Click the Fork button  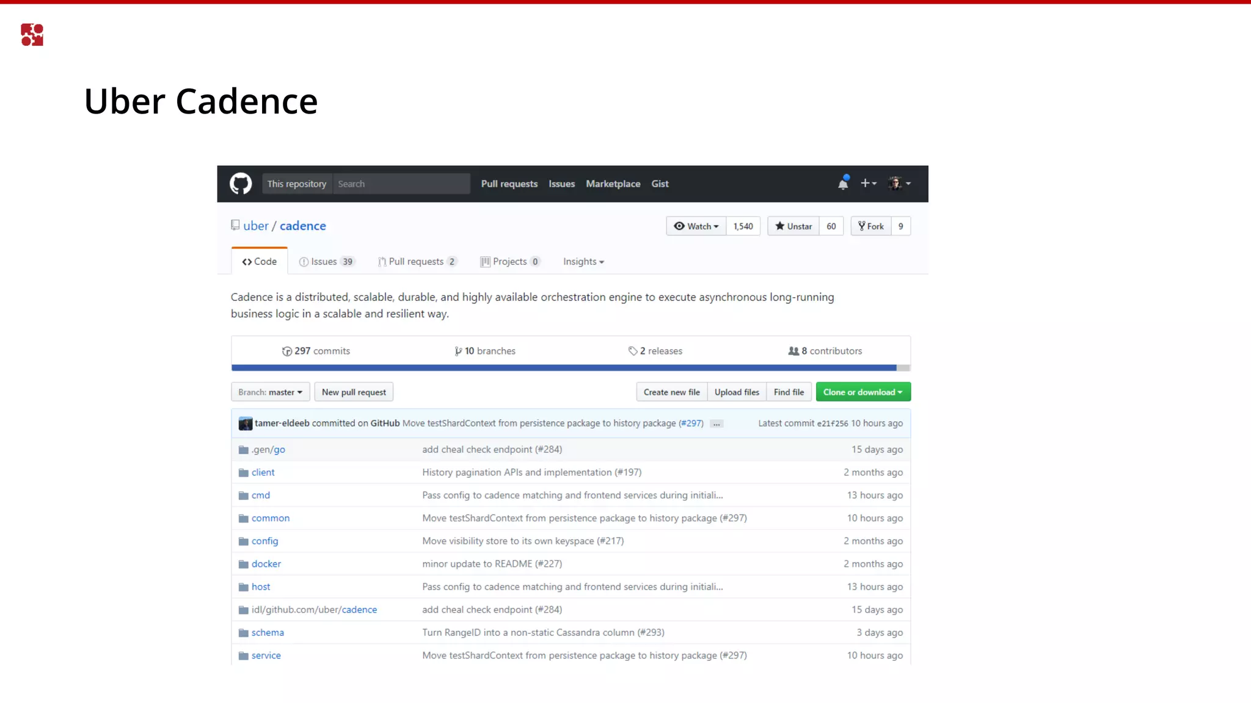tap(871, 226)
